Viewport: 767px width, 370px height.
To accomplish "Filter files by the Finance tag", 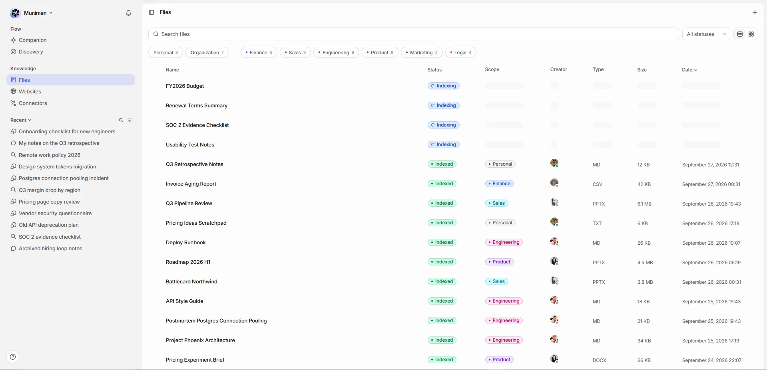I will [259, 53].
